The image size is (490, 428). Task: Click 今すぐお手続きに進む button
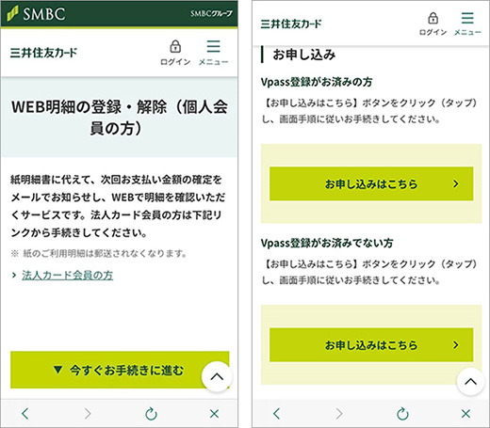[120, 370]
